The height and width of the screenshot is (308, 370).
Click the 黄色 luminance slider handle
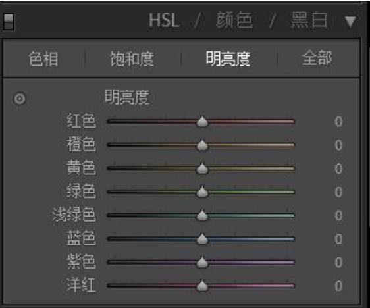pos(202,168)
